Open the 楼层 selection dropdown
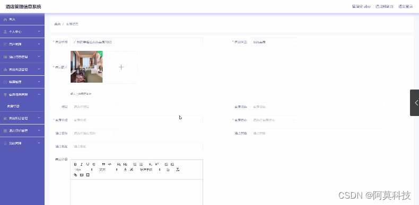 click(94, 106)
